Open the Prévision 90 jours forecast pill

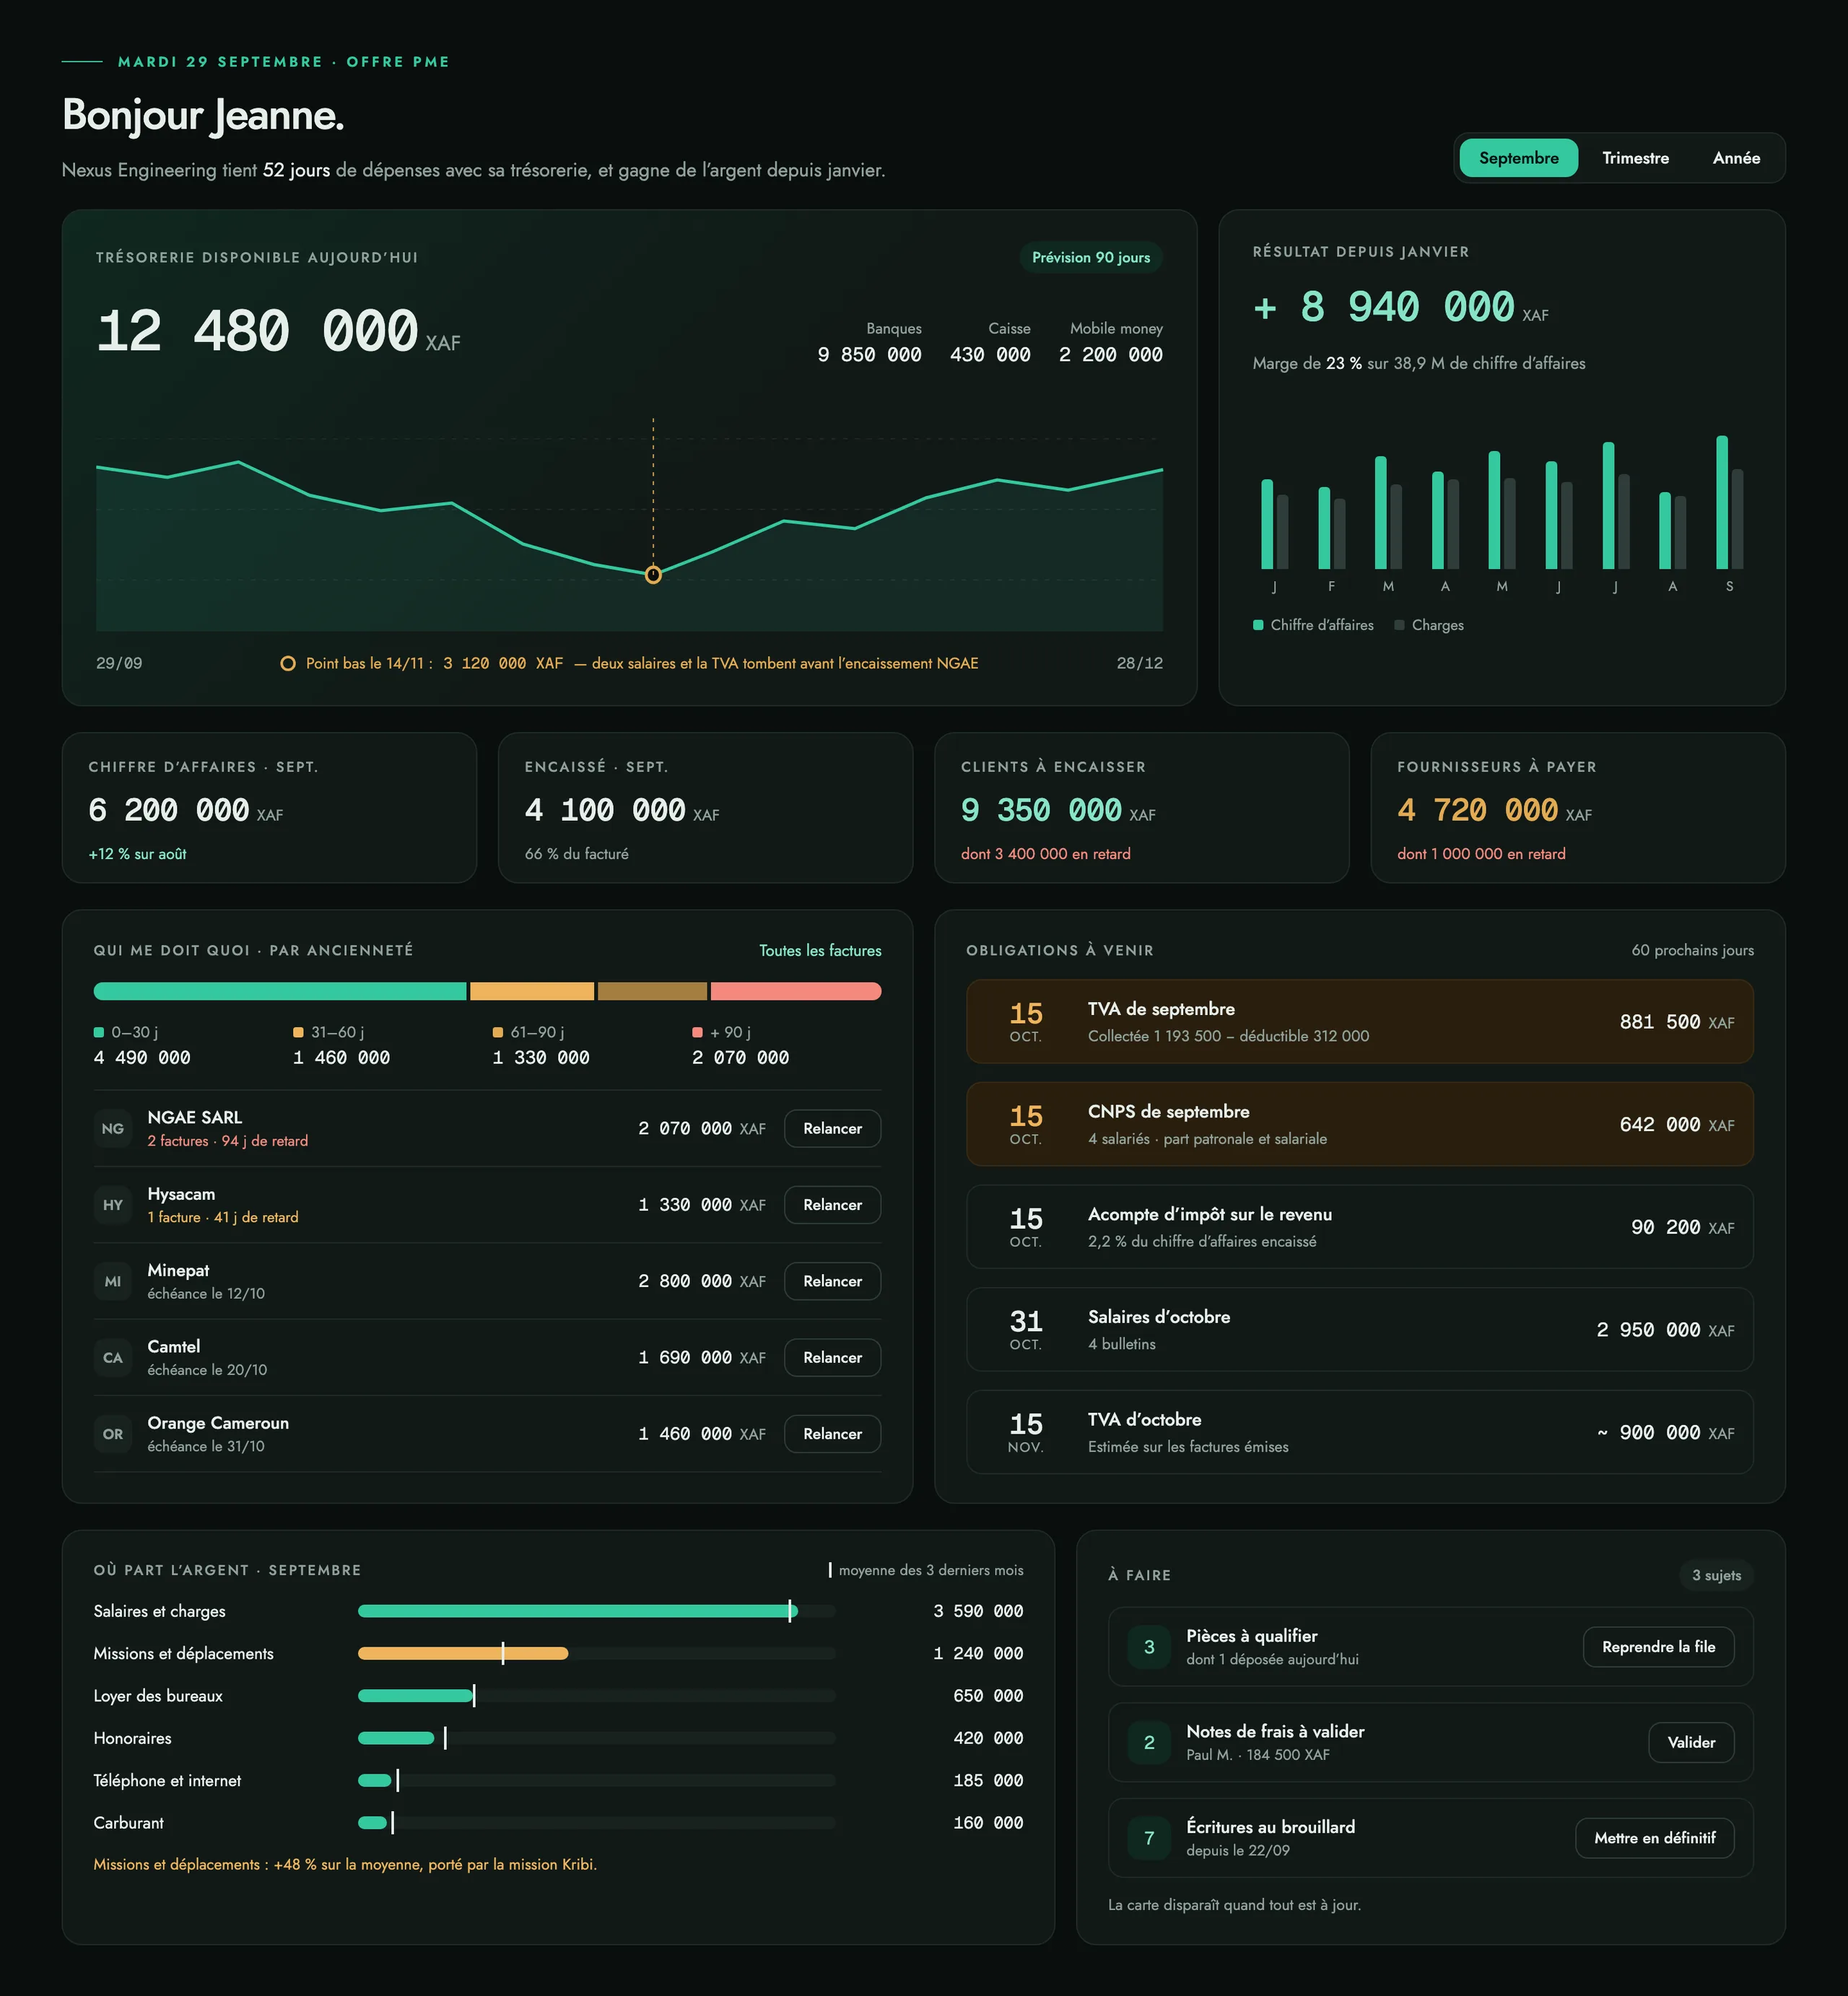pyautogui.click(x=1091, y=257)
